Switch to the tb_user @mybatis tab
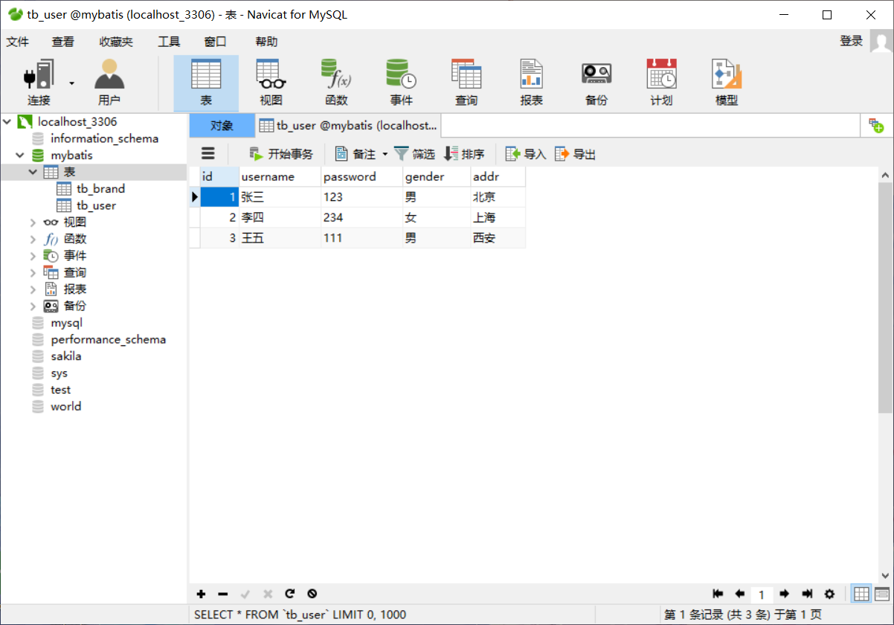 [x=348, y=126]
